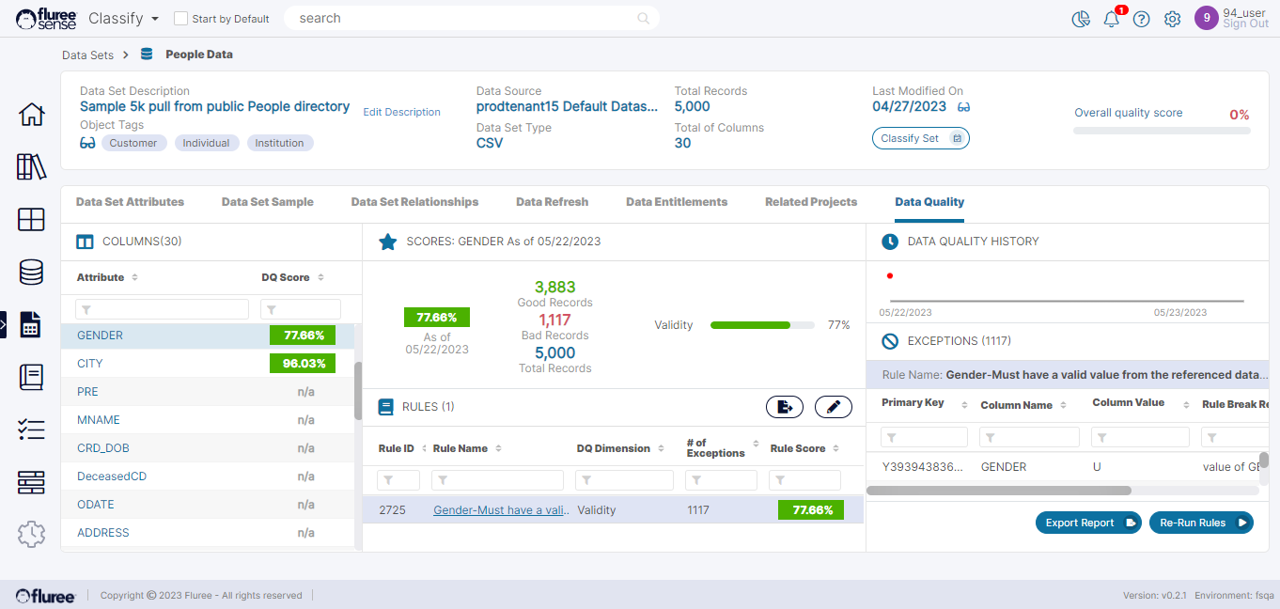The width and height of the screenshot is (1280, 609).
Task: Click the glasses icon under Object Tags
Action: pos(87,143)
